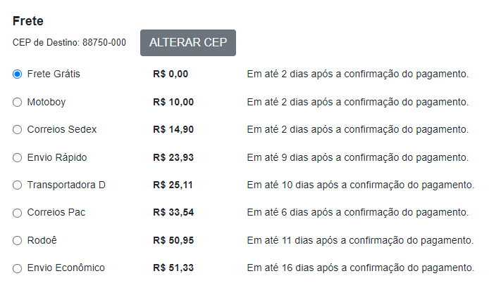Click the Correios Sedex label
489x283 pixels.
62,129
